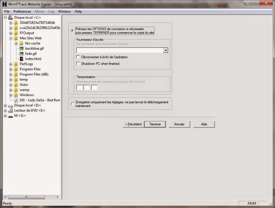The width and height of the screenshot is (275, 208).
Task: Click the fade.gif image file icon
Action: coord(21,54)
